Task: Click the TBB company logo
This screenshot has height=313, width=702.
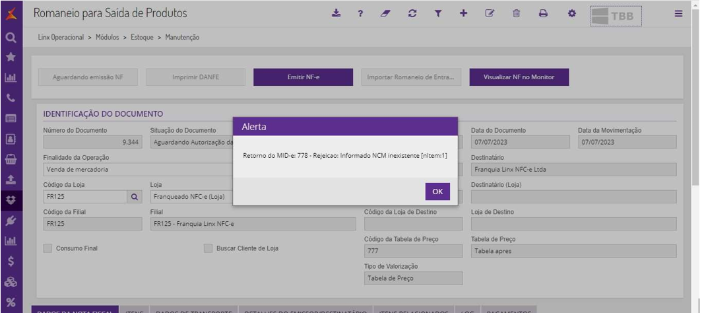Action: (616, 16)
